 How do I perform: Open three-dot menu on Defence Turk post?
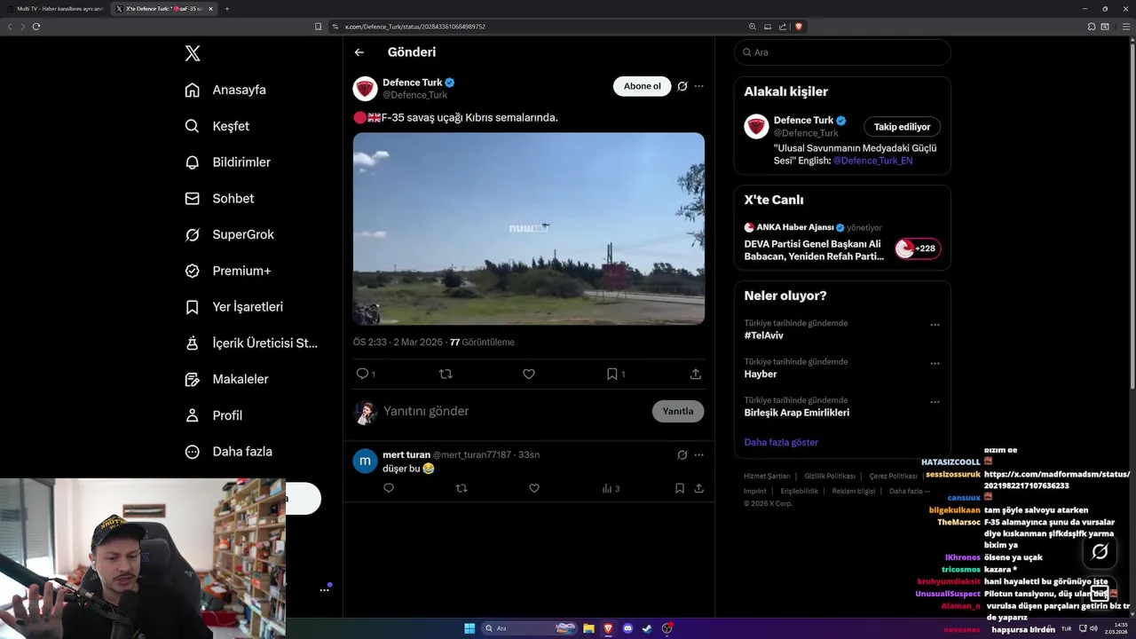point(698,86)
